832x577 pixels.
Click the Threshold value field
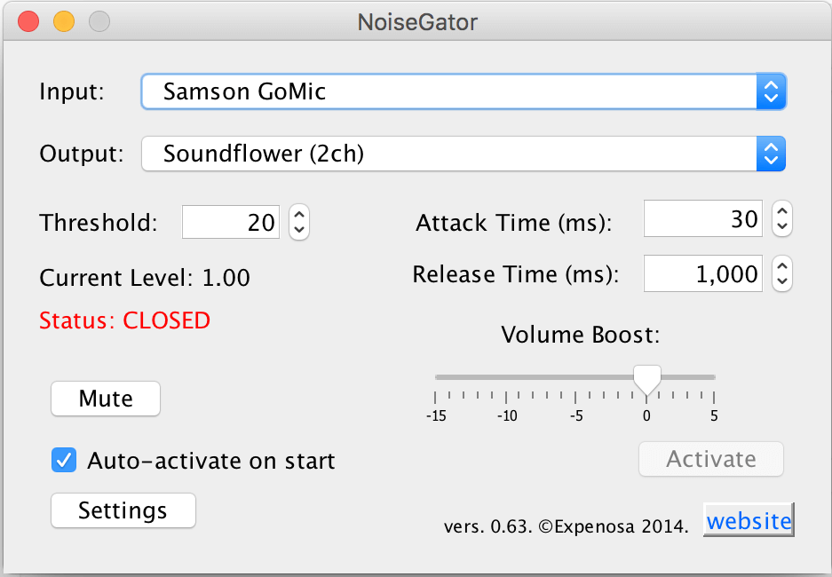point(231,222)
